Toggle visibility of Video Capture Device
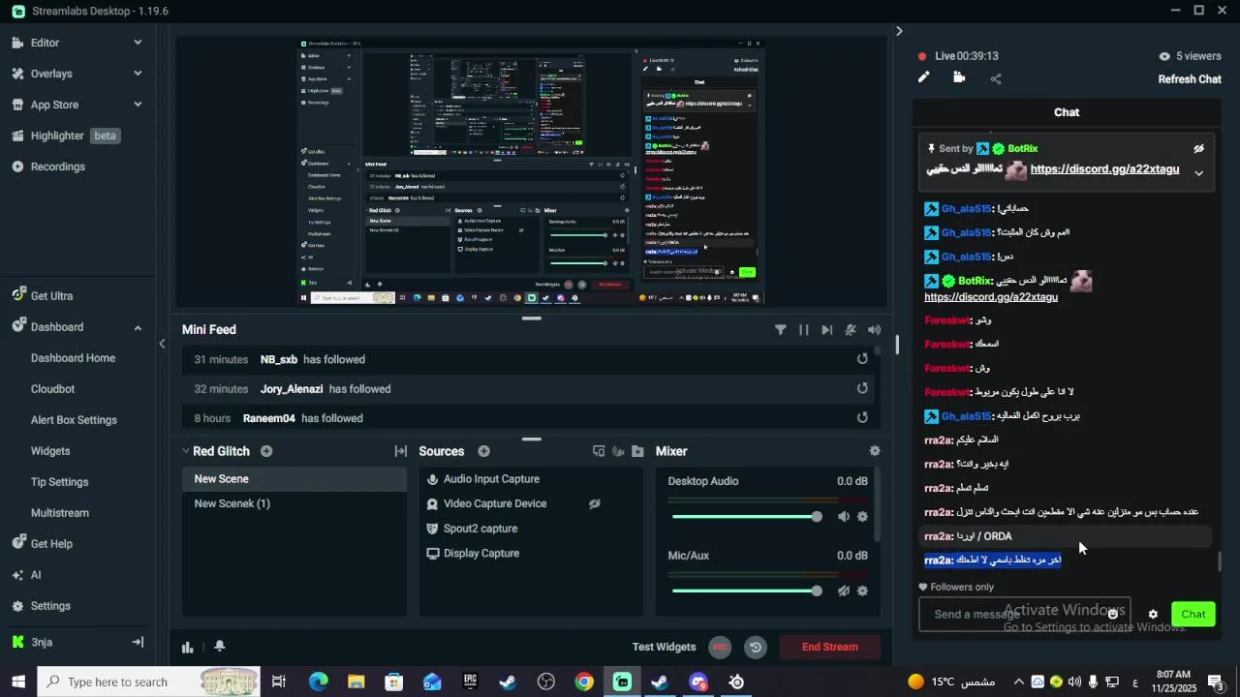 [x=595, y=503]
